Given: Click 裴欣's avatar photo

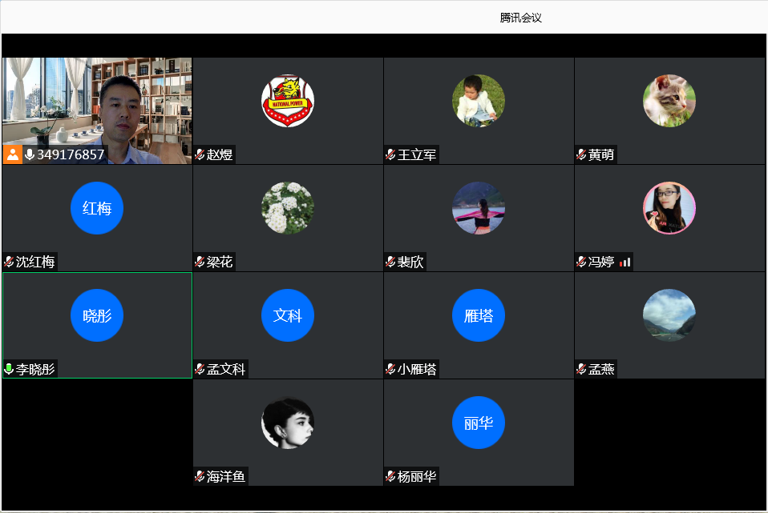Looking at the screenshot, I should 479,208.
